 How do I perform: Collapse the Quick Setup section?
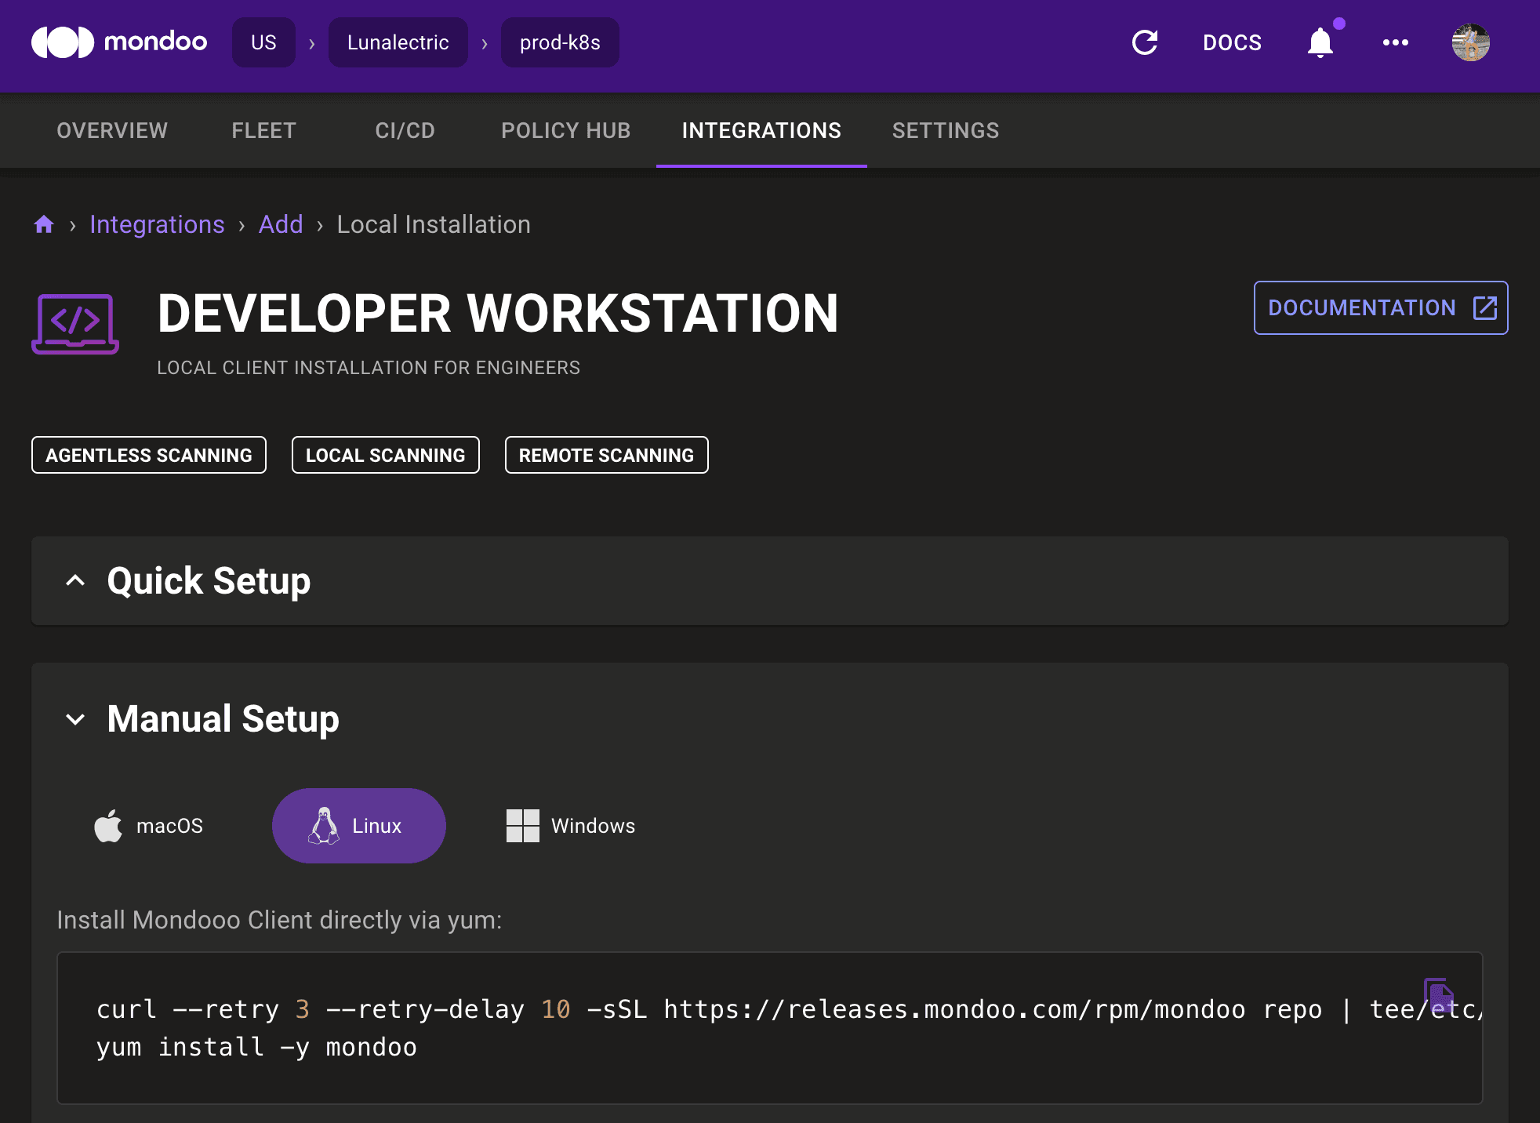(x=75, y=581)
